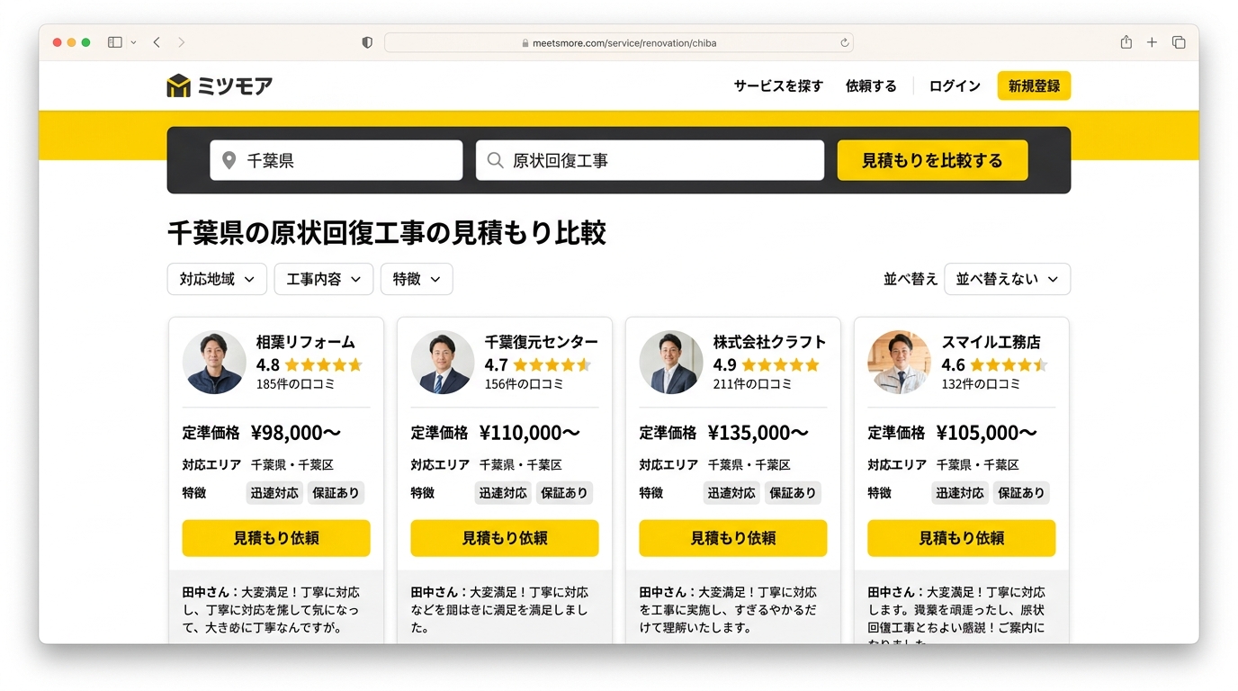Image resolution: width=1238 pixels, height=691 pixels.
Task: Go back with the browser back arrow
Action: (157, 42)
